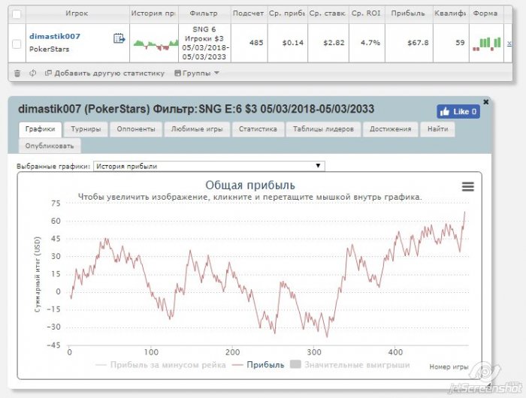Select the Статистика tab
526x398 pixels.
(x=258, y=129)
